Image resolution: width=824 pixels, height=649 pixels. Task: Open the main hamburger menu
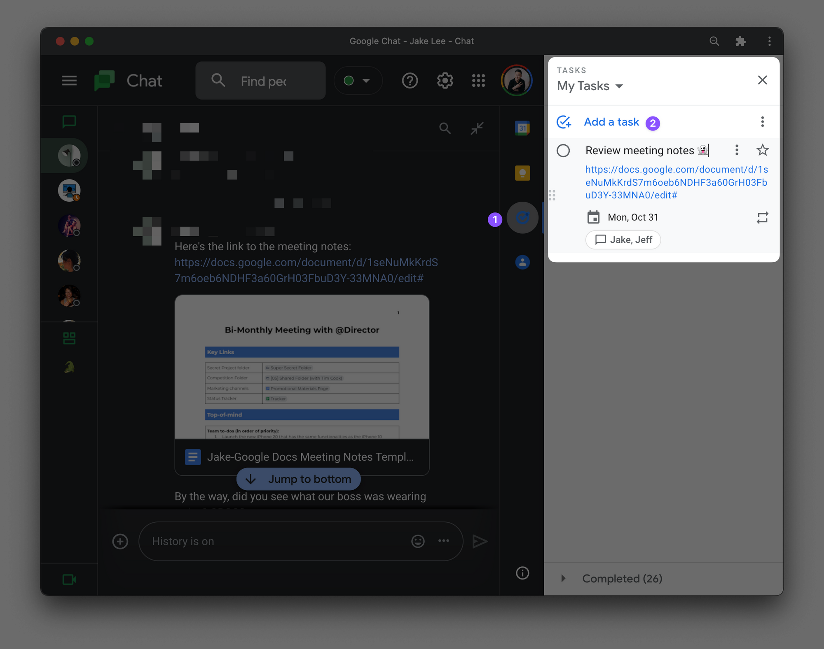click(x=69, y=81)
